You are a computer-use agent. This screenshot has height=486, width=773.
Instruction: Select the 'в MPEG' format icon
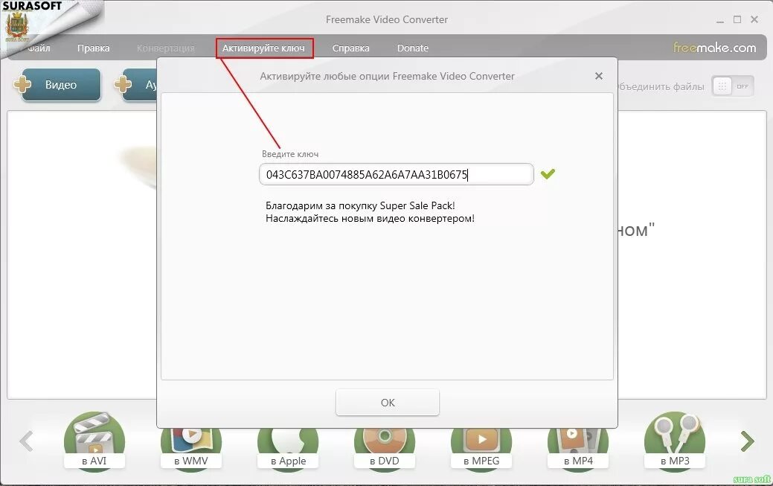(x=481, y=450)
